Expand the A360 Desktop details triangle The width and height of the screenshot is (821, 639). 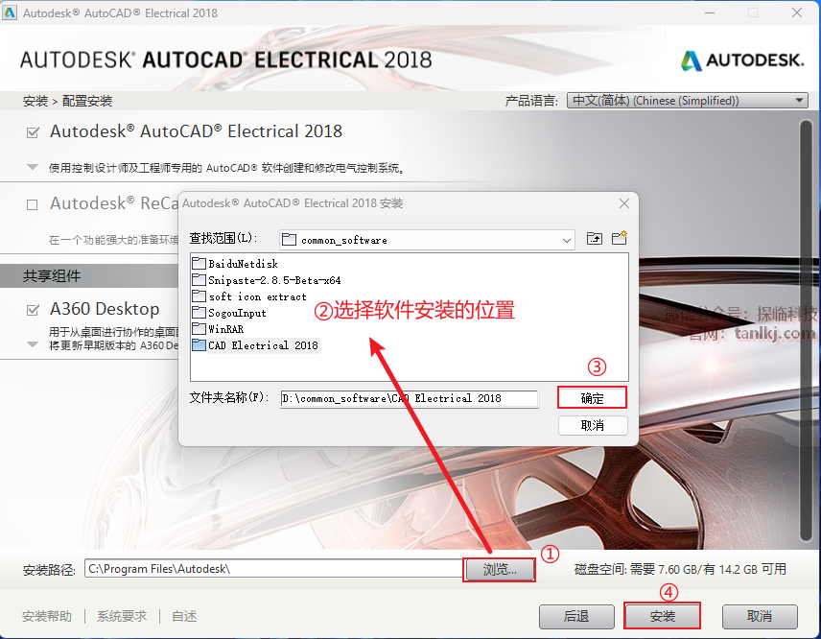tap(33, 344)
